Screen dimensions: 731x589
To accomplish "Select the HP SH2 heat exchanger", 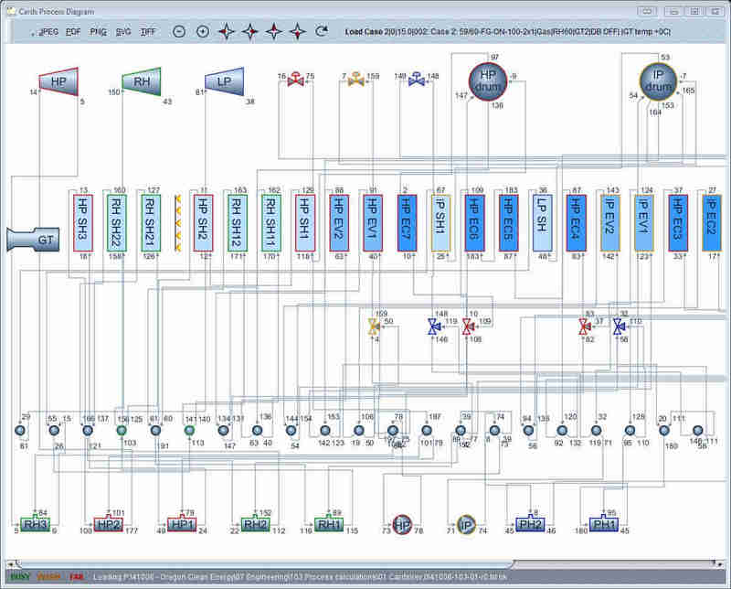I will pos(203,223).
